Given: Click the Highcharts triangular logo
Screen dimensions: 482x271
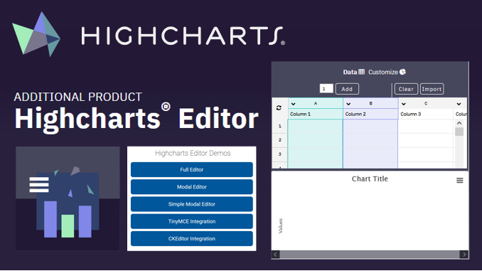Looking at the screenshot, I should pyautogui.click(x=36, y=34).
